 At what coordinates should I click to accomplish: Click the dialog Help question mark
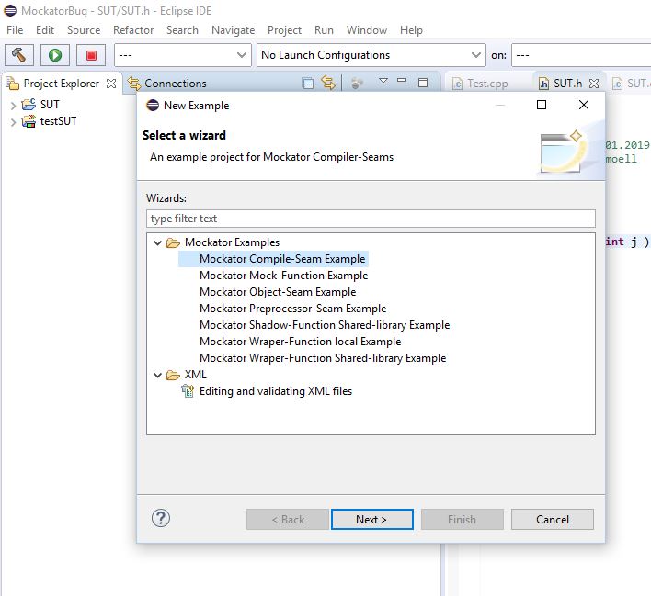(x=161, y=518)
